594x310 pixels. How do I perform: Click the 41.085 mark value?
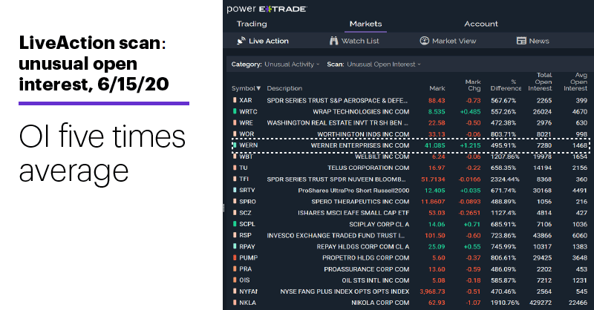434,145
